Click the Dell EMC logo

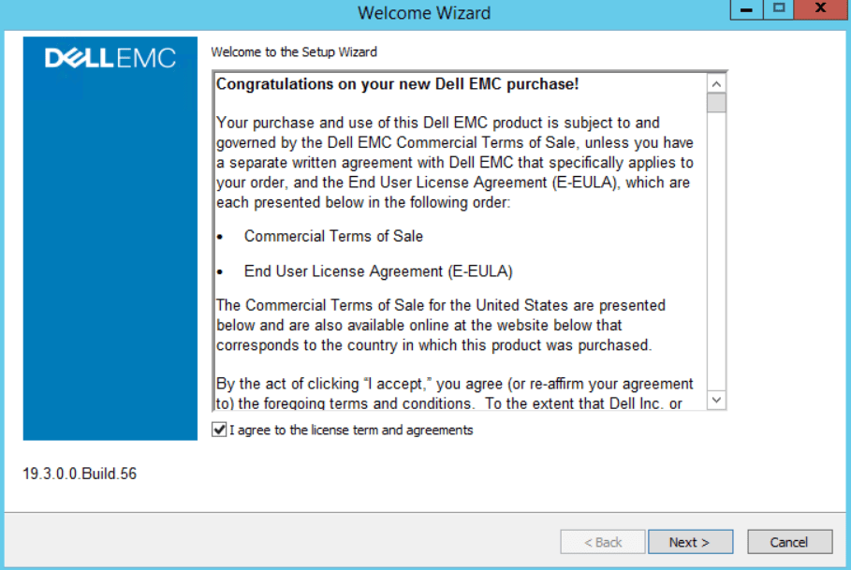click(x=110, y=59)
